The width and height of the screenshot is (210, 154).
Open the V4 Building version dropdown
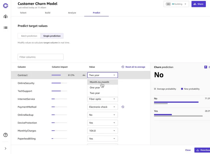(x=176, y=4)
